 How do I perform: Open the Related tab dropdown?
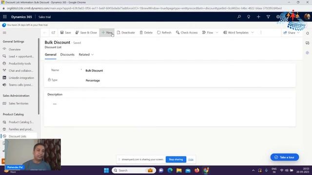(x=86, y=54)
